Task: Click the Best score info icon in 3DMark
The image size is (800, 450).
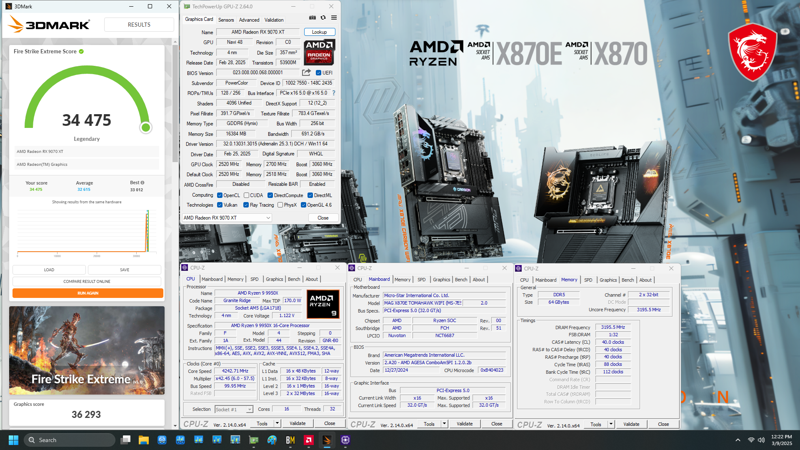Action: coord(142,182)
